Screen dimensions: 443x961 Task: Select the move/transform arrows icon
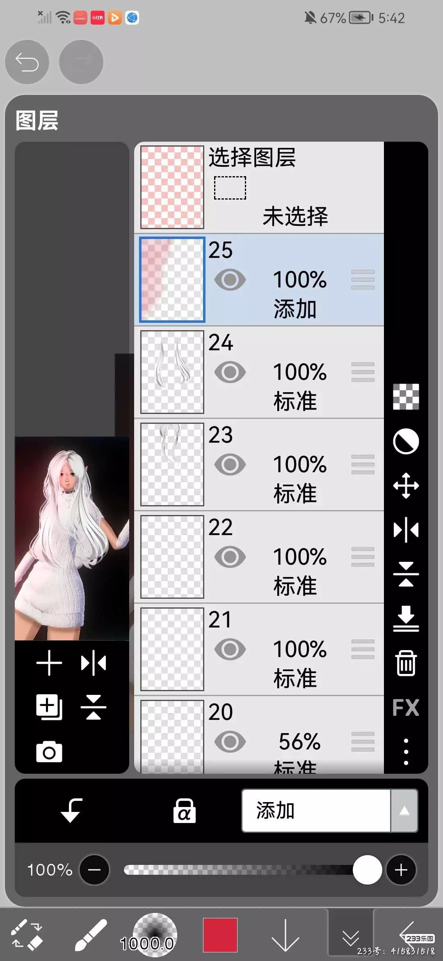[x=406, y=485]
